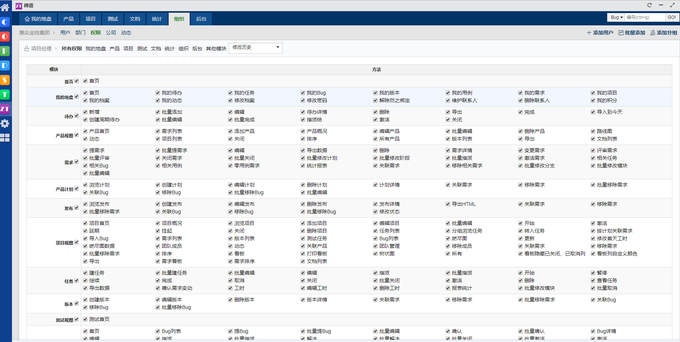
Task: Switch to the 文档 main tab
Action: [x=135, y=19]
